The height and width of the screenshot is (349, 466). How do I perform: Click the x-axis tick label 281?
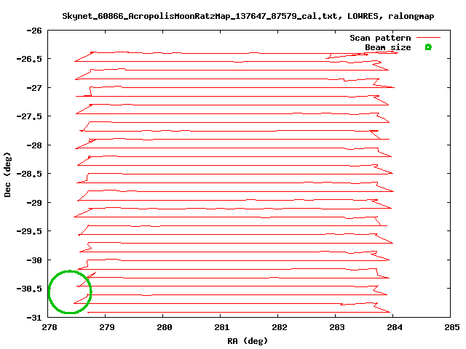point(221,327)
